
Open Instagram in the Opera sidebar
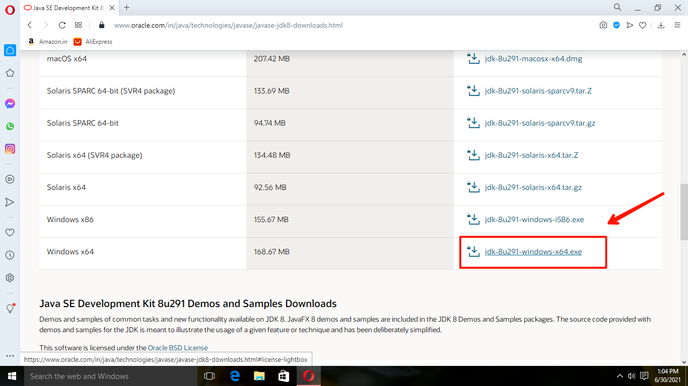click(10, 149)
